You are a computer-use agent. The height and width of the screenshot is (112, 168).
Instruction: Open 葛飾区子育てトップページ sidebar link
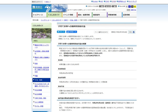click(42, 46)
